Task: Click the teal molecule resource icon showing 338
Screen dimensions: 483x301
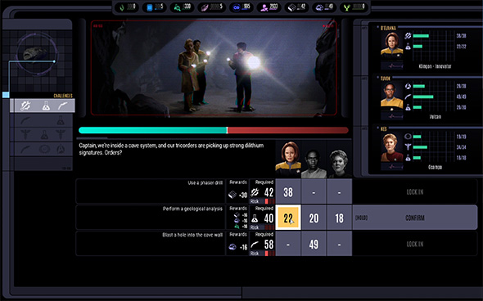Action: coord(177,7)
